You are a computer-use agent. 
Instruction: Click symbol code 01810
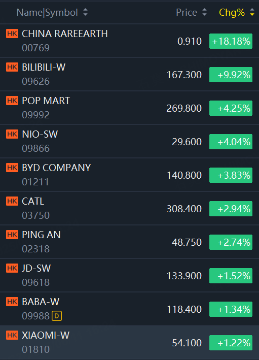[x=36, y=350]
